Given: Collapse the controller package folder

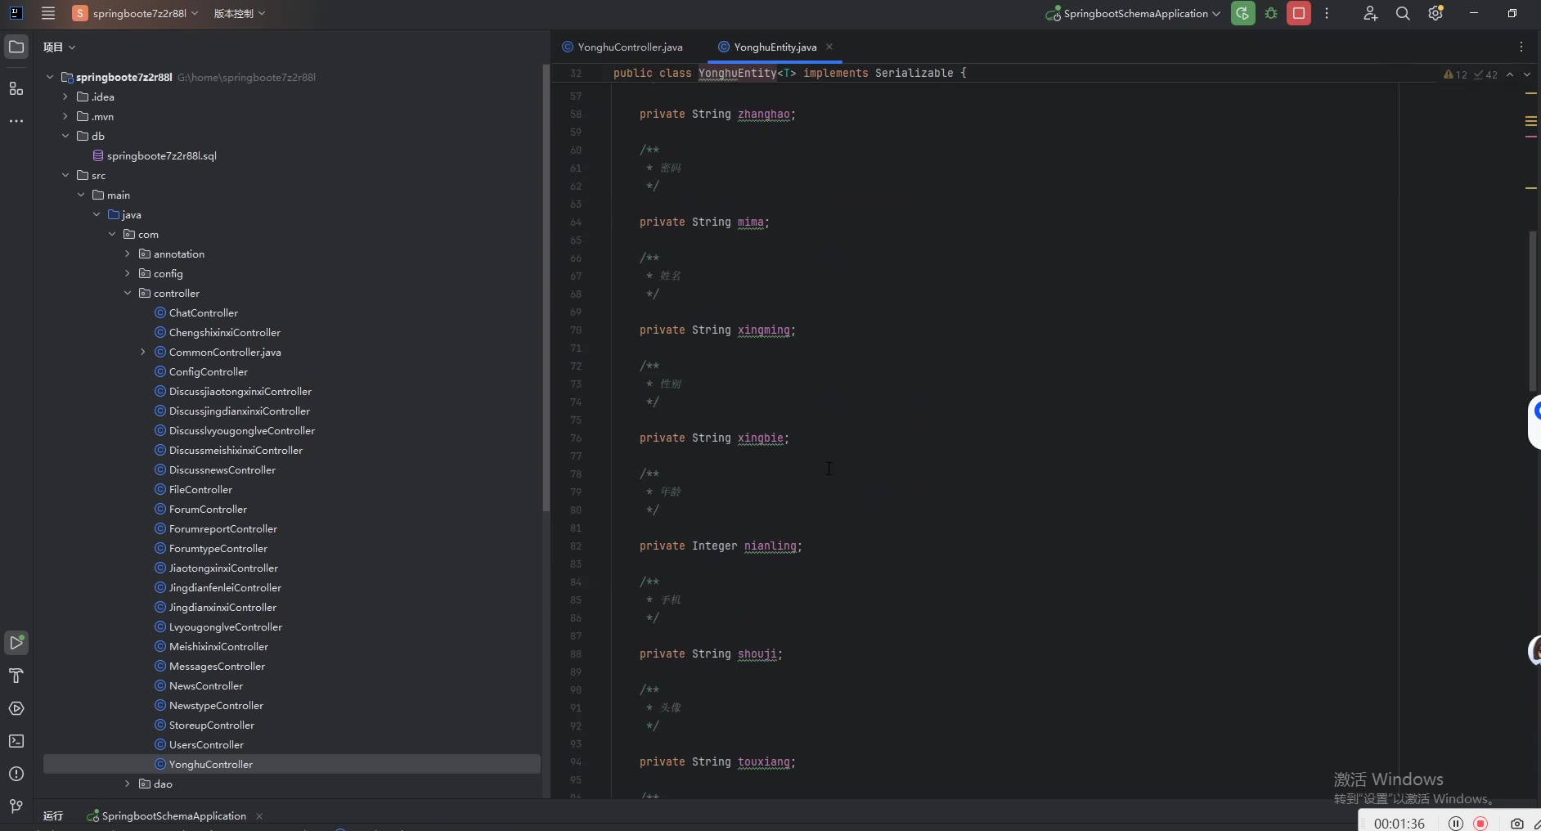Looking at the screenshot, I should tap(128, 293).
